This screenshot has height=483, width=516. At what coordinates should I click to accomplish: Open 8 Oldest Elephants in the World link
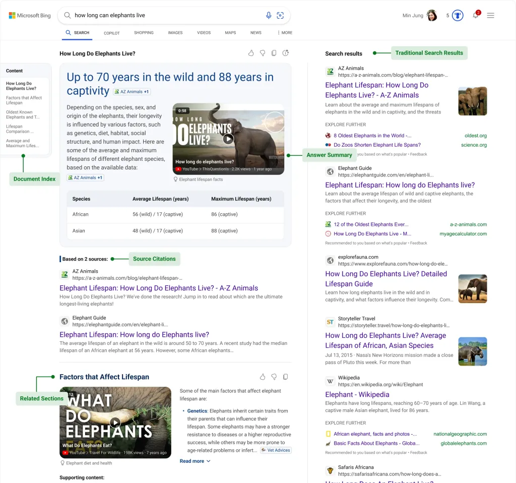[372, 136]
